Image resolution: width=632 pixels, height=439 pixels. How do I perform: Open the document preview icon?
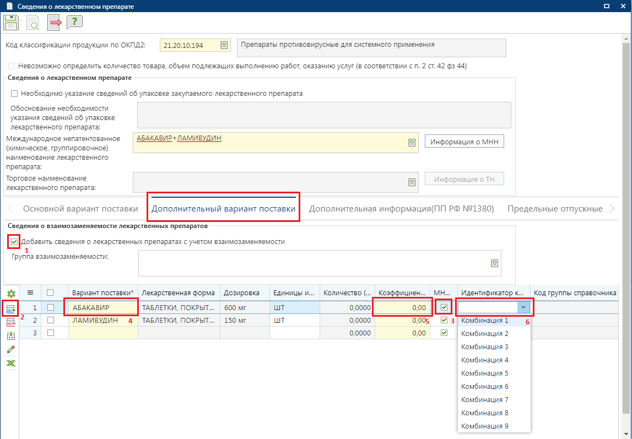[33, 23]
